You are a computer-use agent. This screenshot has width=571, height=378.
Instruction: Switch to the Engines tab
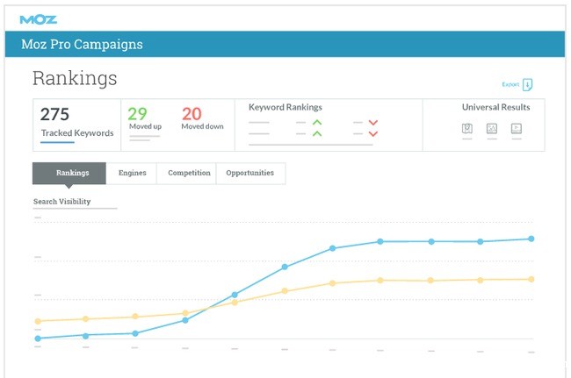[131, 174]
